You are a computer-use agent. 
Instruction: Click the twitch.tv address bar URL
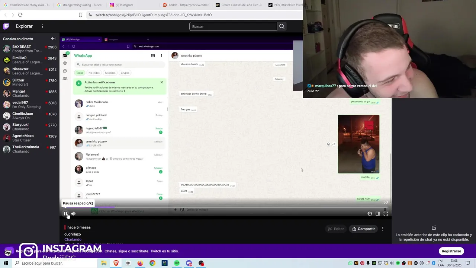pyautogui.click(x=154, y=15)
